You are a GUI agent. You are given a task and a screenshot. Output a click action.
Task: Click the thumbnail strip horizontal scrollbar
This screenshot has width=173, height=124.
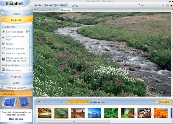74,122
